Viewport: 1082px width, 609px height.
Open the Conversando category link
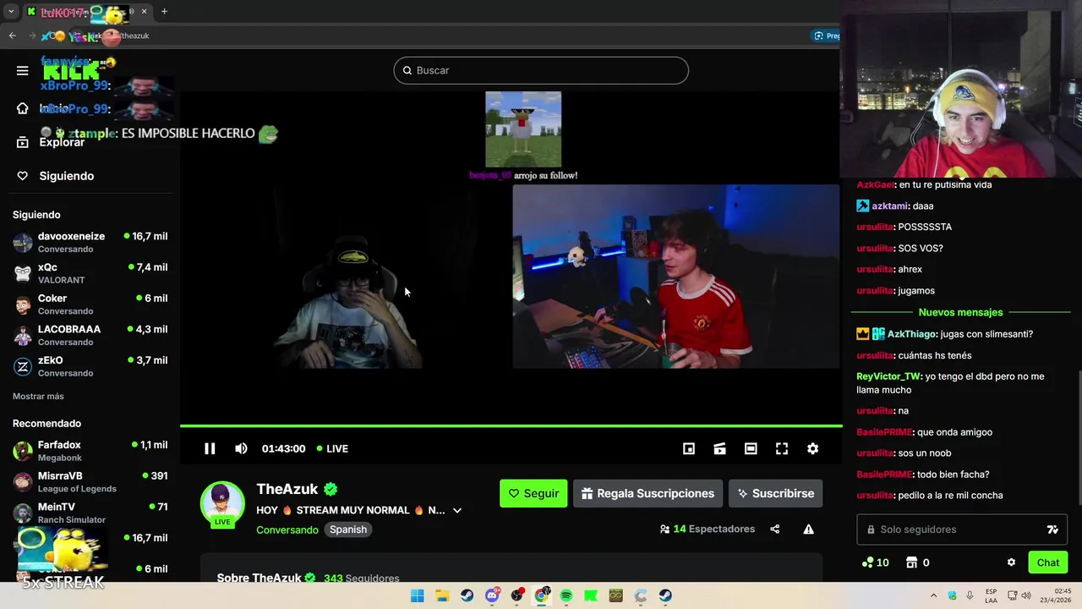(287, 529)
